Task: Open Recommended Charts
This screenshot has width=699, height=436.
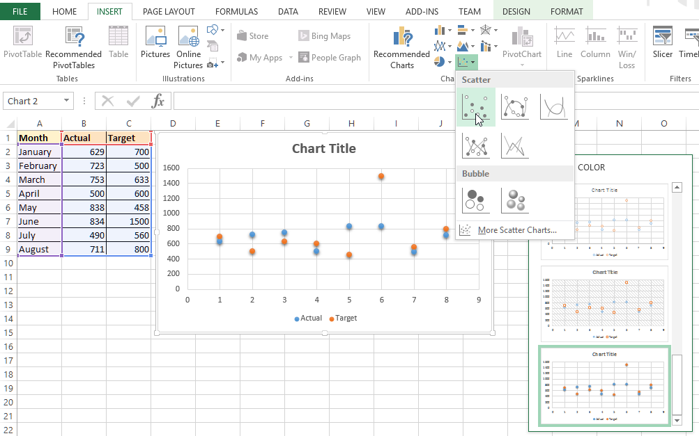Action: (401, 46)
